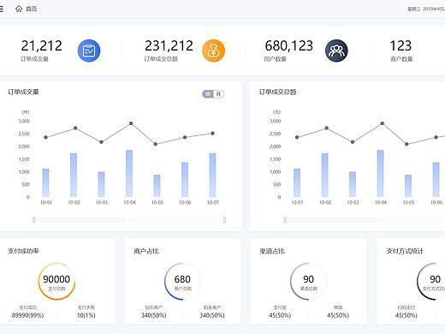Click 10-05 bar in 订单成交总额 chart

point(408,186)
